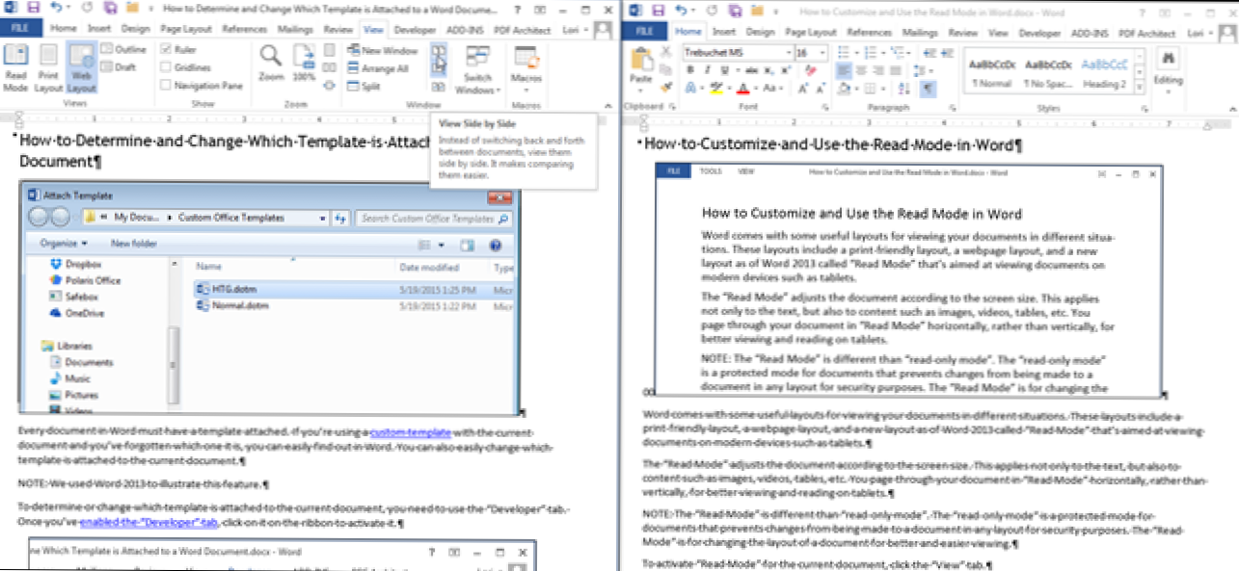Viewport: 1239px width, 571px height.
Task: Click Dropbox entry in the dialog sidebar
Action: click(x=74, y=263)
